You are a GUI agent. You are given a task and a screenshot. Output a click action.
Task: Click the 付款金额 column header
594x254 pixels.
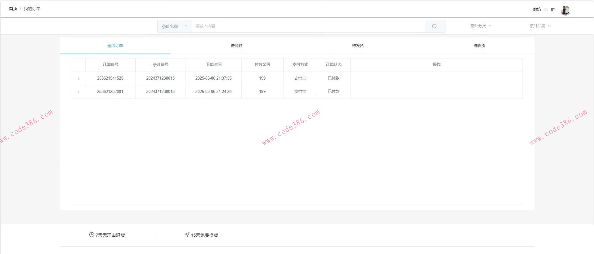262,64
